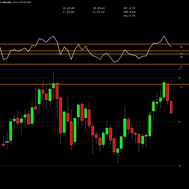Click the '11' label below the orange line
Screen dimensions: 189x189
181,87
